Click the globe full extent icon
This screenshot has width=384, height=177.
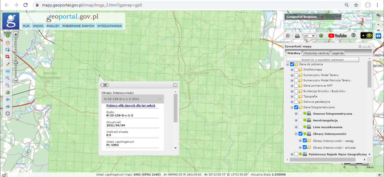pyautogui.click(x=8, y=92)
